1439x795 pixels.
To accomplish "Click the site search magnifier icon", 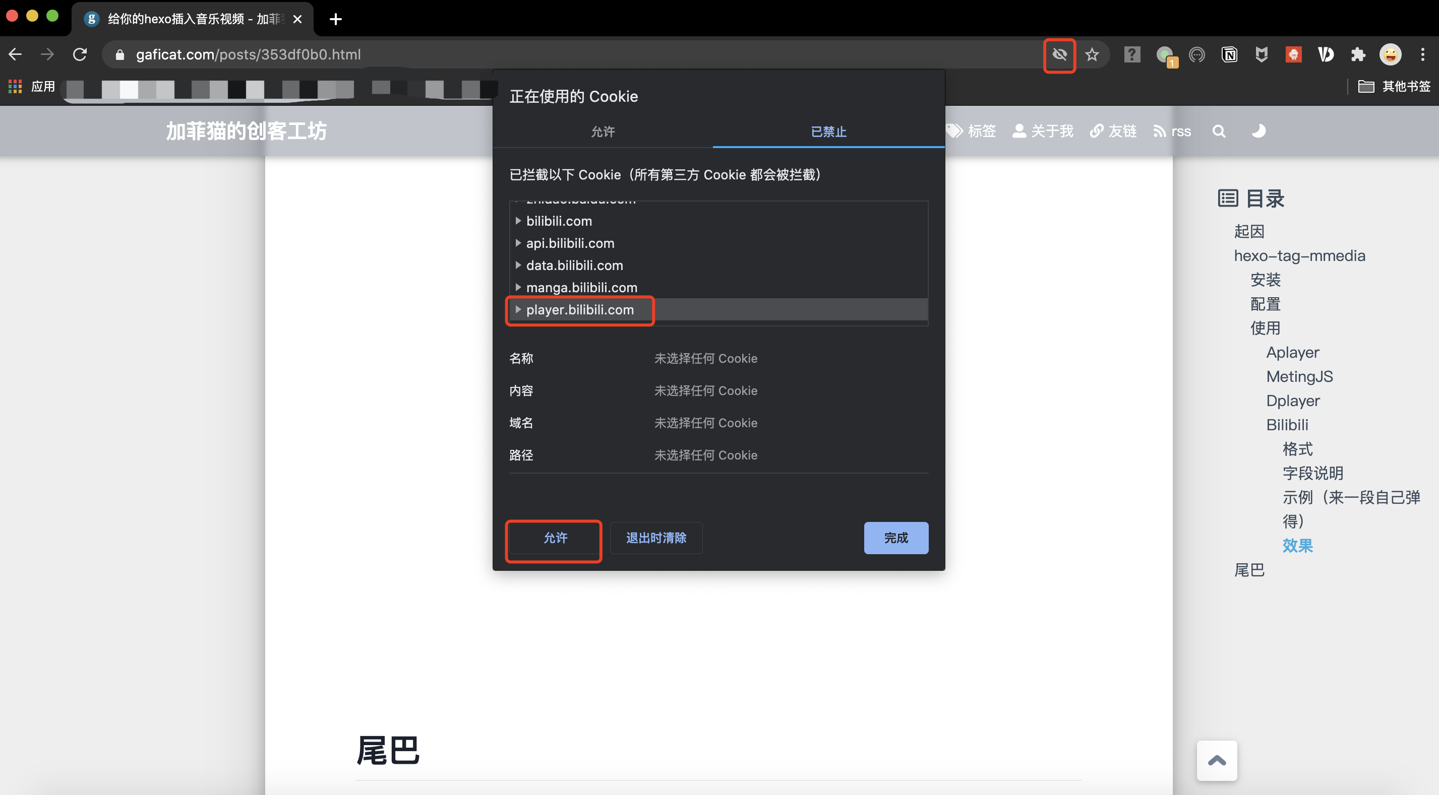I will (1219, 131).
